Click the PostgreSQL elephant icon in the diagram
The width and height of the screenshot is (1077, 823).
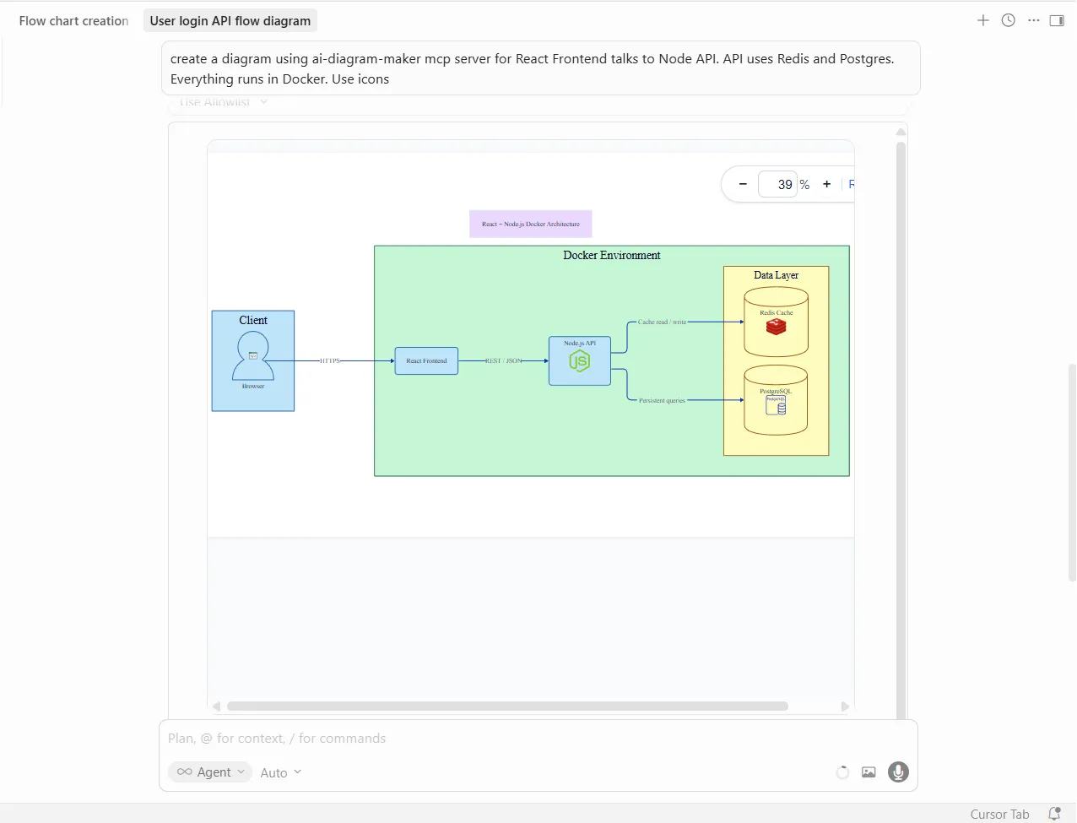(x=777, y=406)
